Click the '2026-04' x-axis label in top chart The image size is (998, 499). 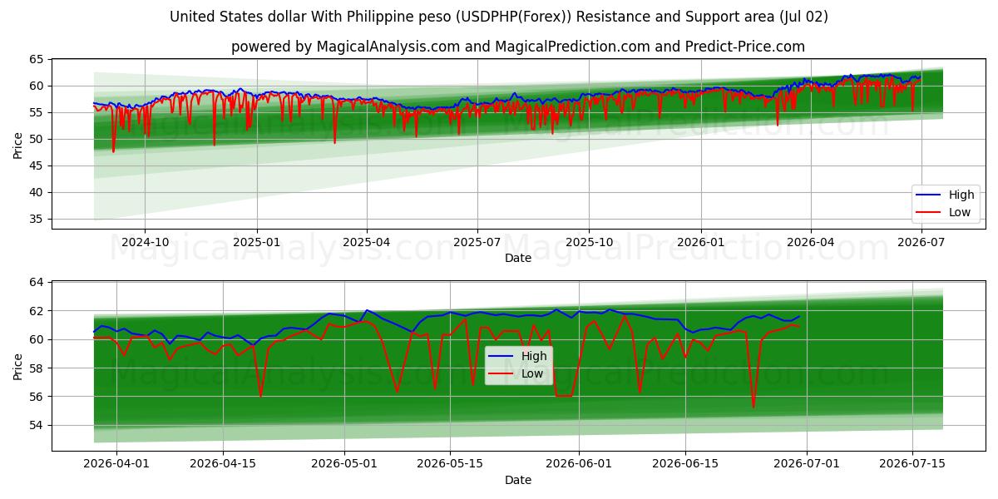click(810, 242)
